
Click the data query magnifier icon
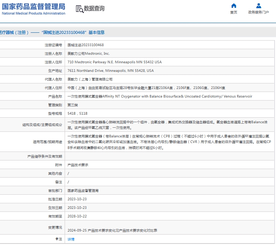[79, 9]
